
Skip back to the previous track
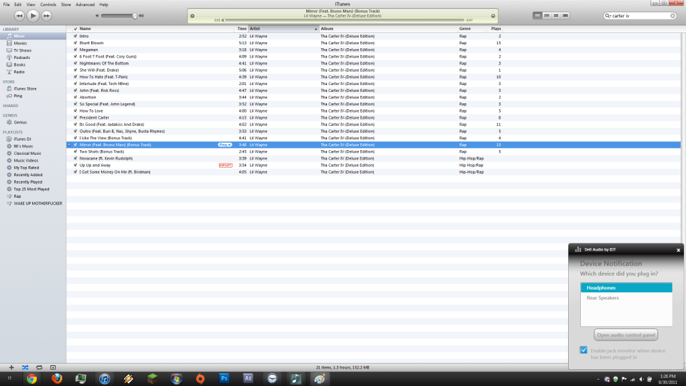[19, 16]
